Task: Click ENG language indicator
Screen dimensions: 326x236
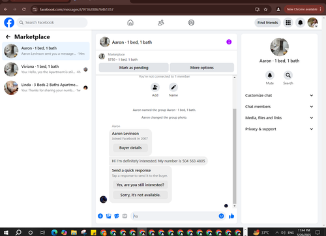Action: (x=291, y=233)
